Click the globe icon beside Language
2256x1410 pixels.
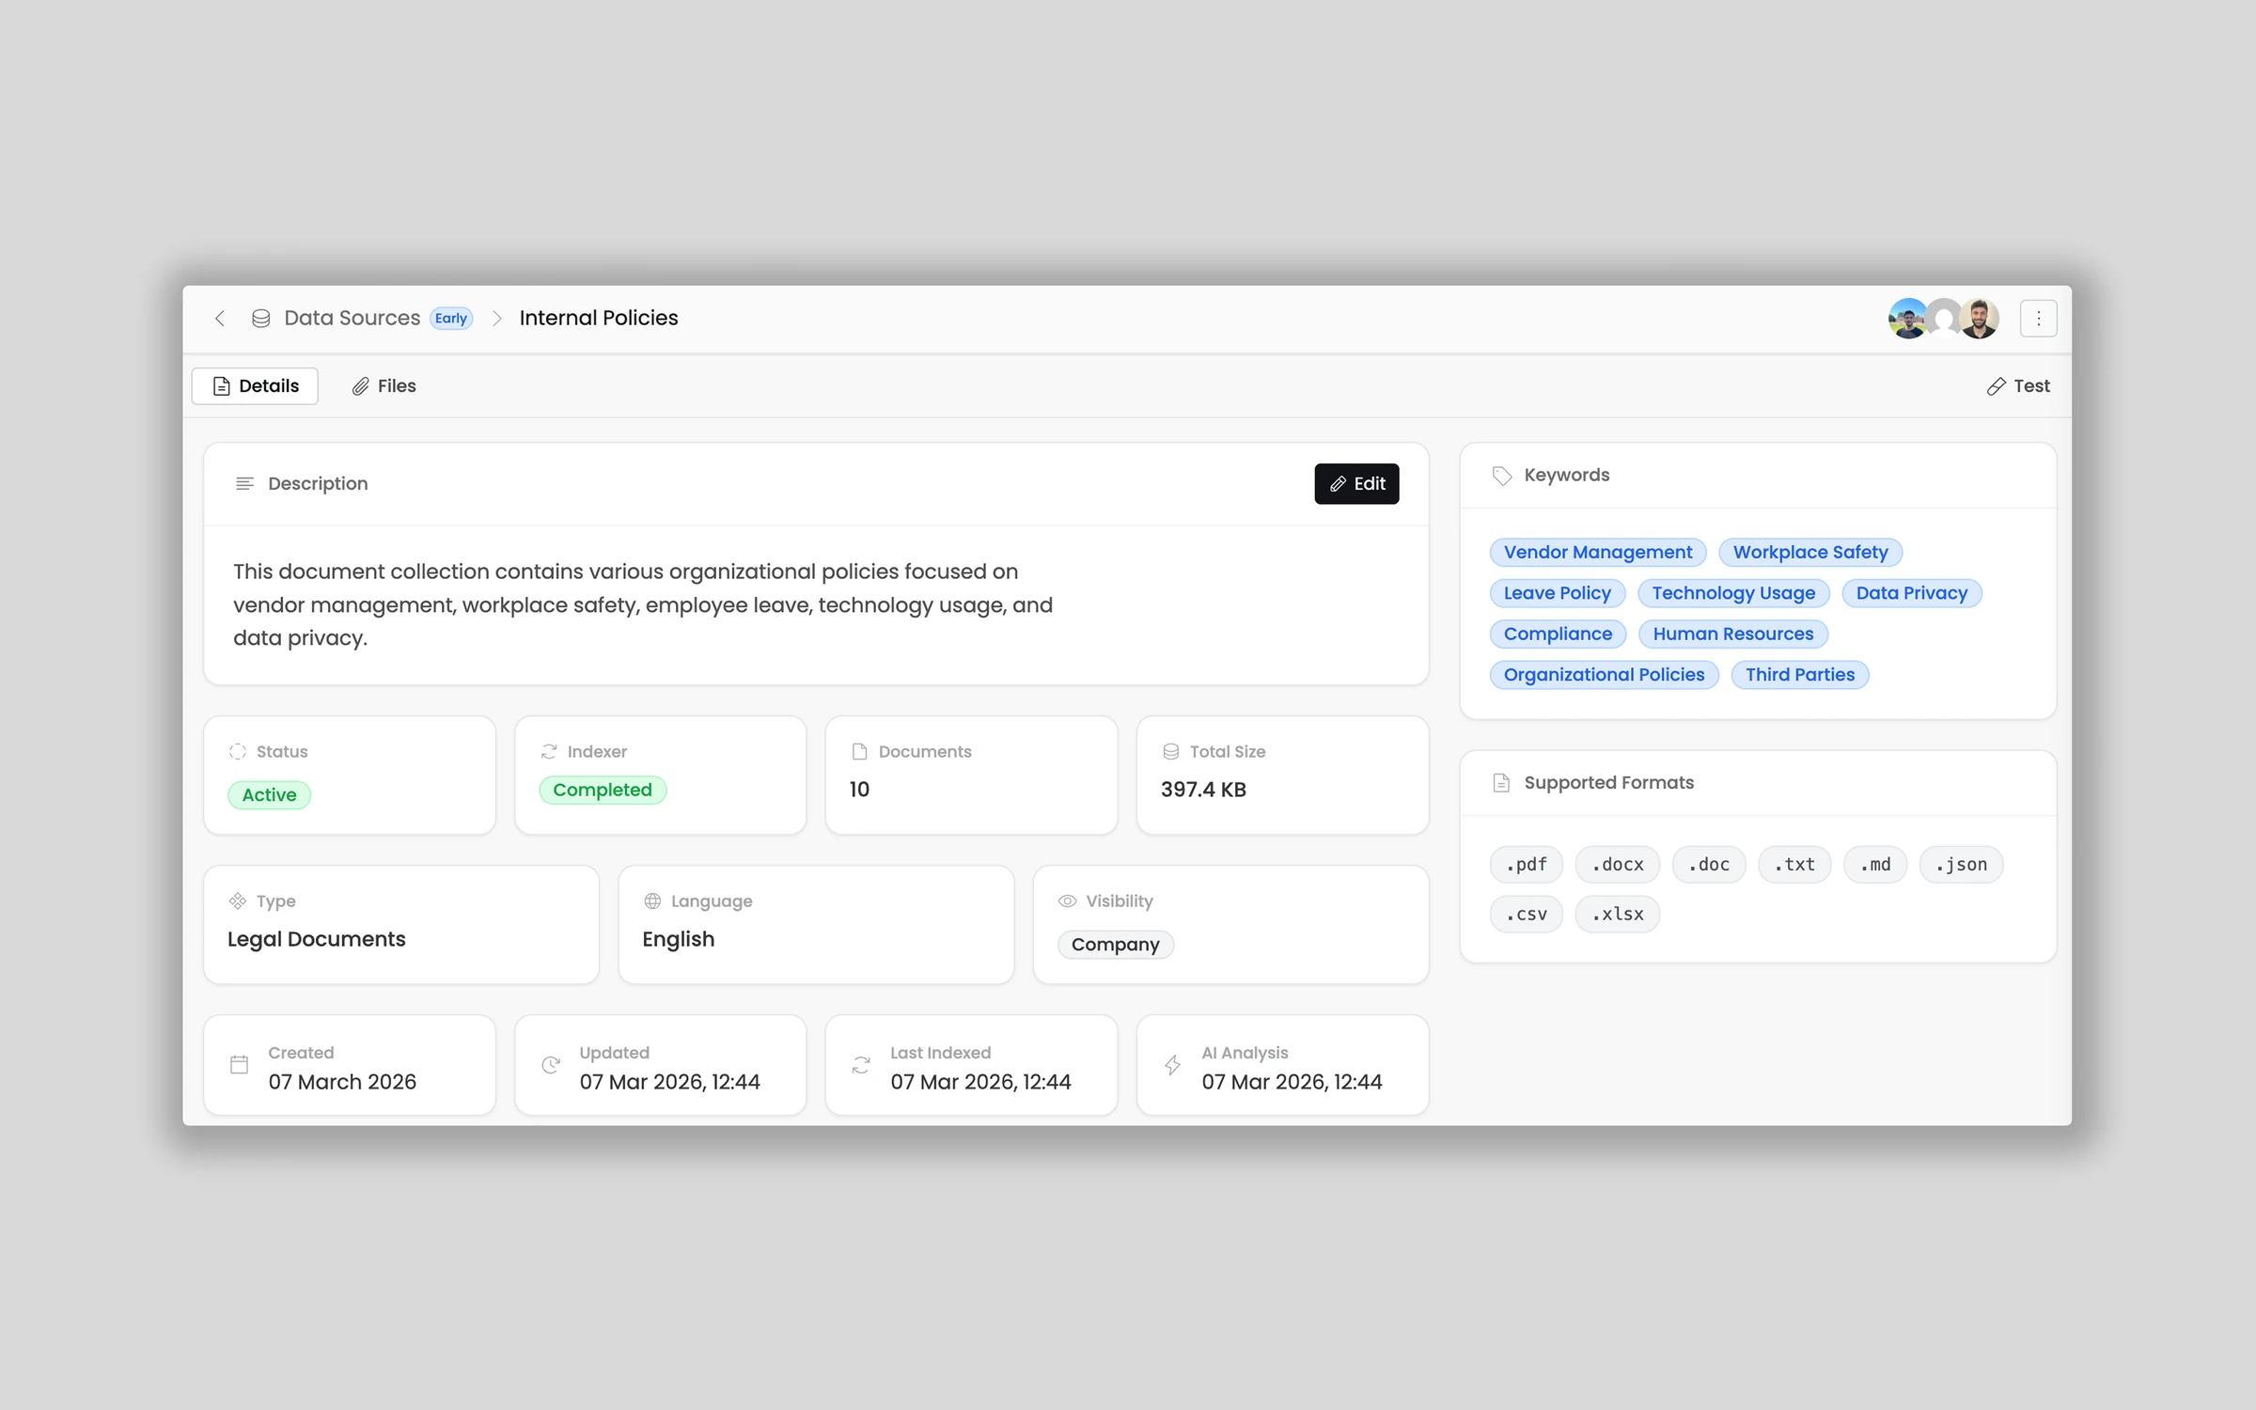652,901
